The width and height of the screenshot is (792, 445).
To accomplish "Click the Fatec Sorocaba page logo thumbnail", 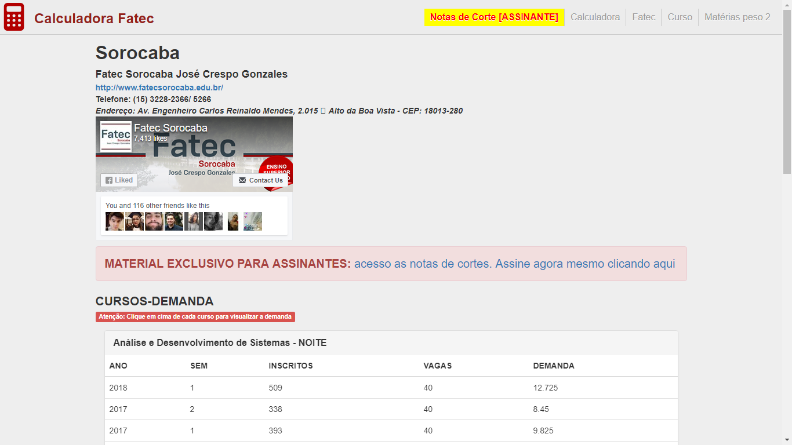I will [x=115, y=136].
